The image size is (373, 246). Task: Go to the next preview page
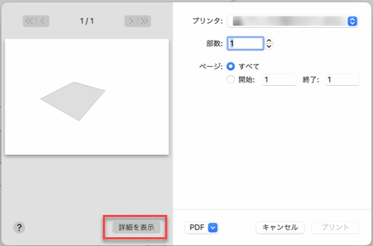point(131,21)
